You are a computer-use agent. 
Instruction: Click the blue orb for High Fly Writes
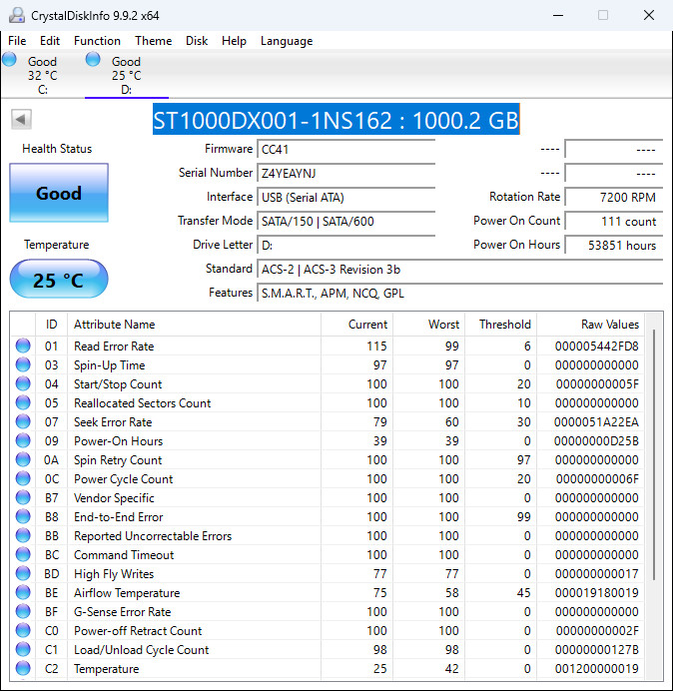coord(23,573)
